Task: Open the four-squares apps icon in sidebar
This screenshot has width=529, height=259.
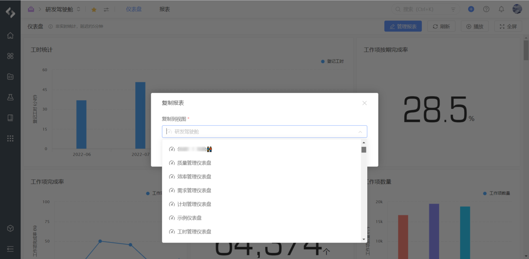Action: pos(10,56)
